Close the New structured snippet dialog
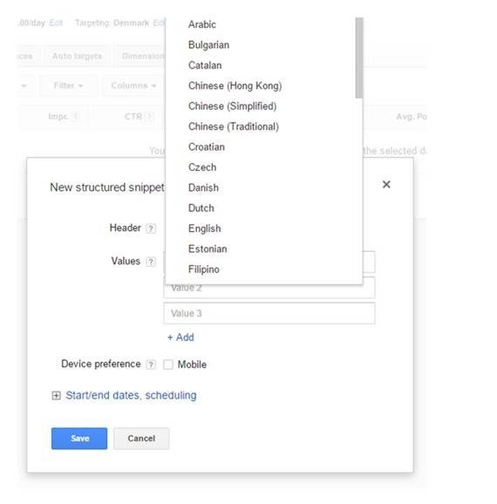The image size is (497, 504). click(x=386, y=185)
